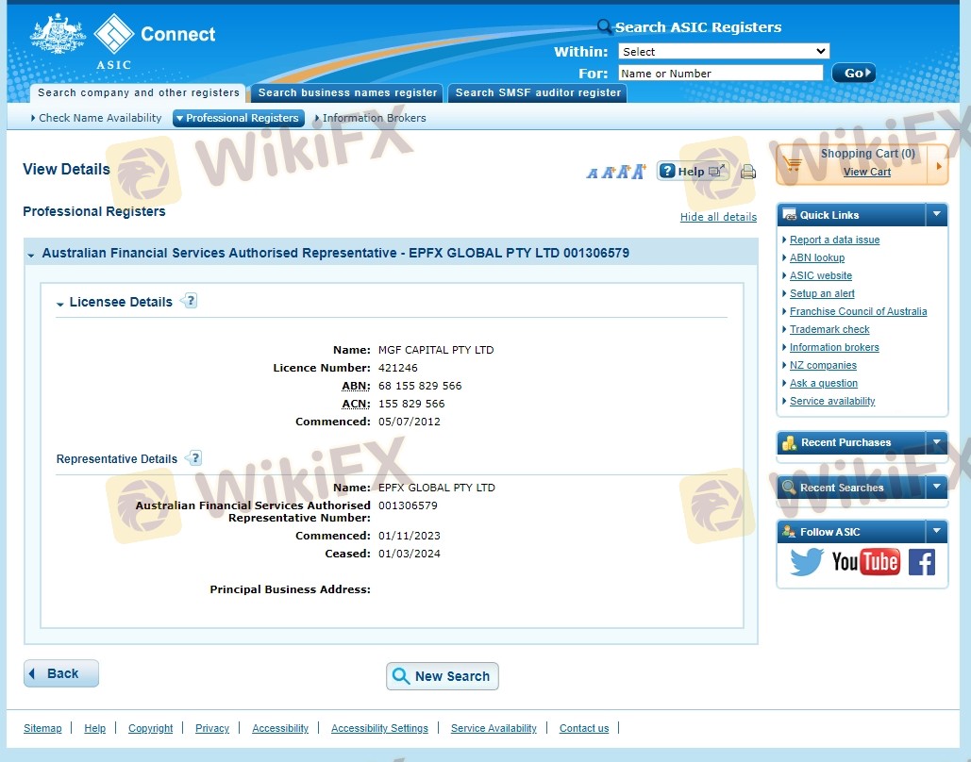Open Check Name Availability menu item
This screenshot has width=971, height=762.
coord(96,118)
